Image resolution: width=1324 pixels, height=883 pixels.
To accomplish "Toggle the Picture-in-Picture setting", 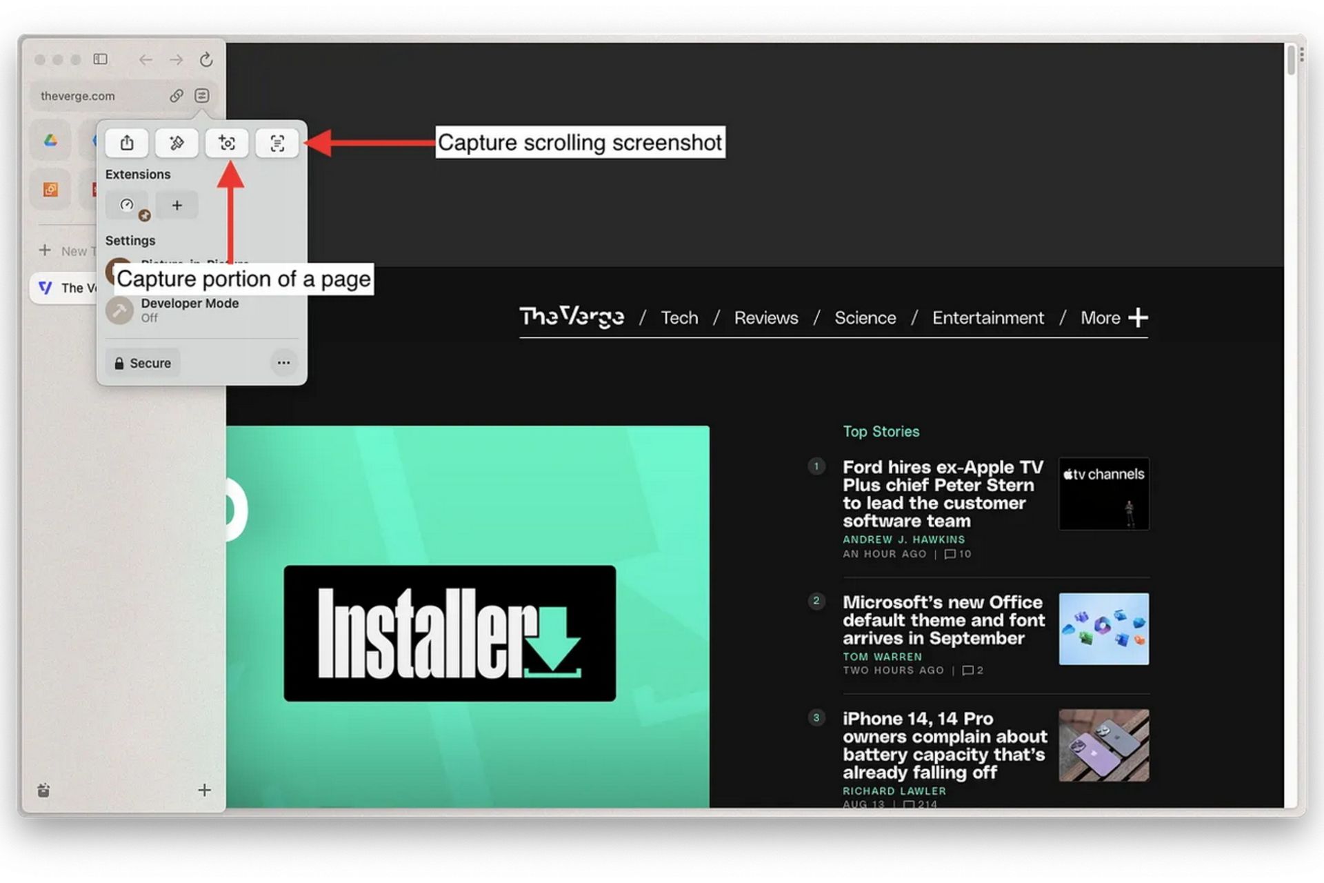I will click(197, 264).
